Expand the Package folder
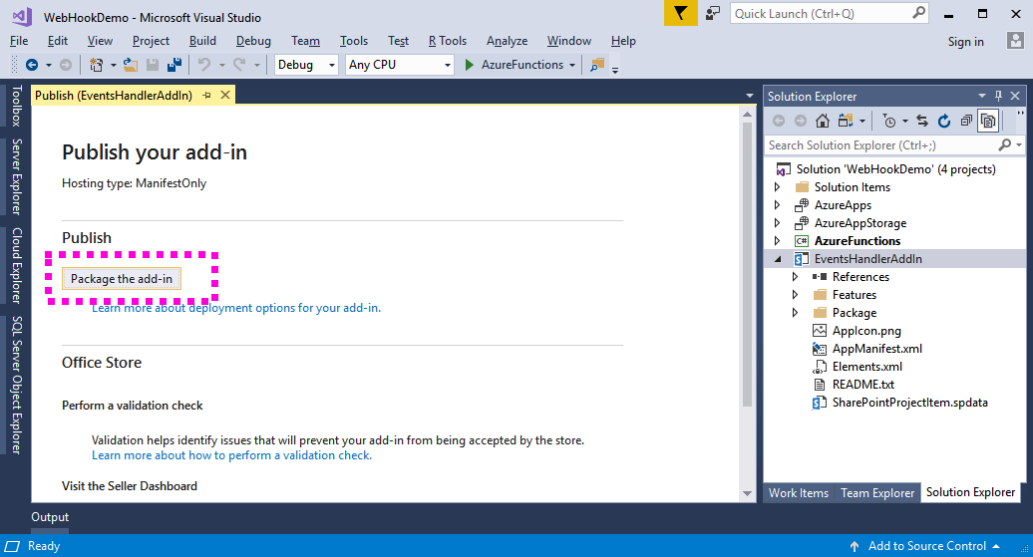 (x=795, y=313)
